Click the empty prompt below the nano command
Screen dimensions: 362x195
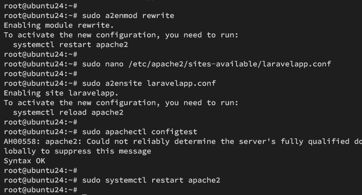[x=41, y=74]
